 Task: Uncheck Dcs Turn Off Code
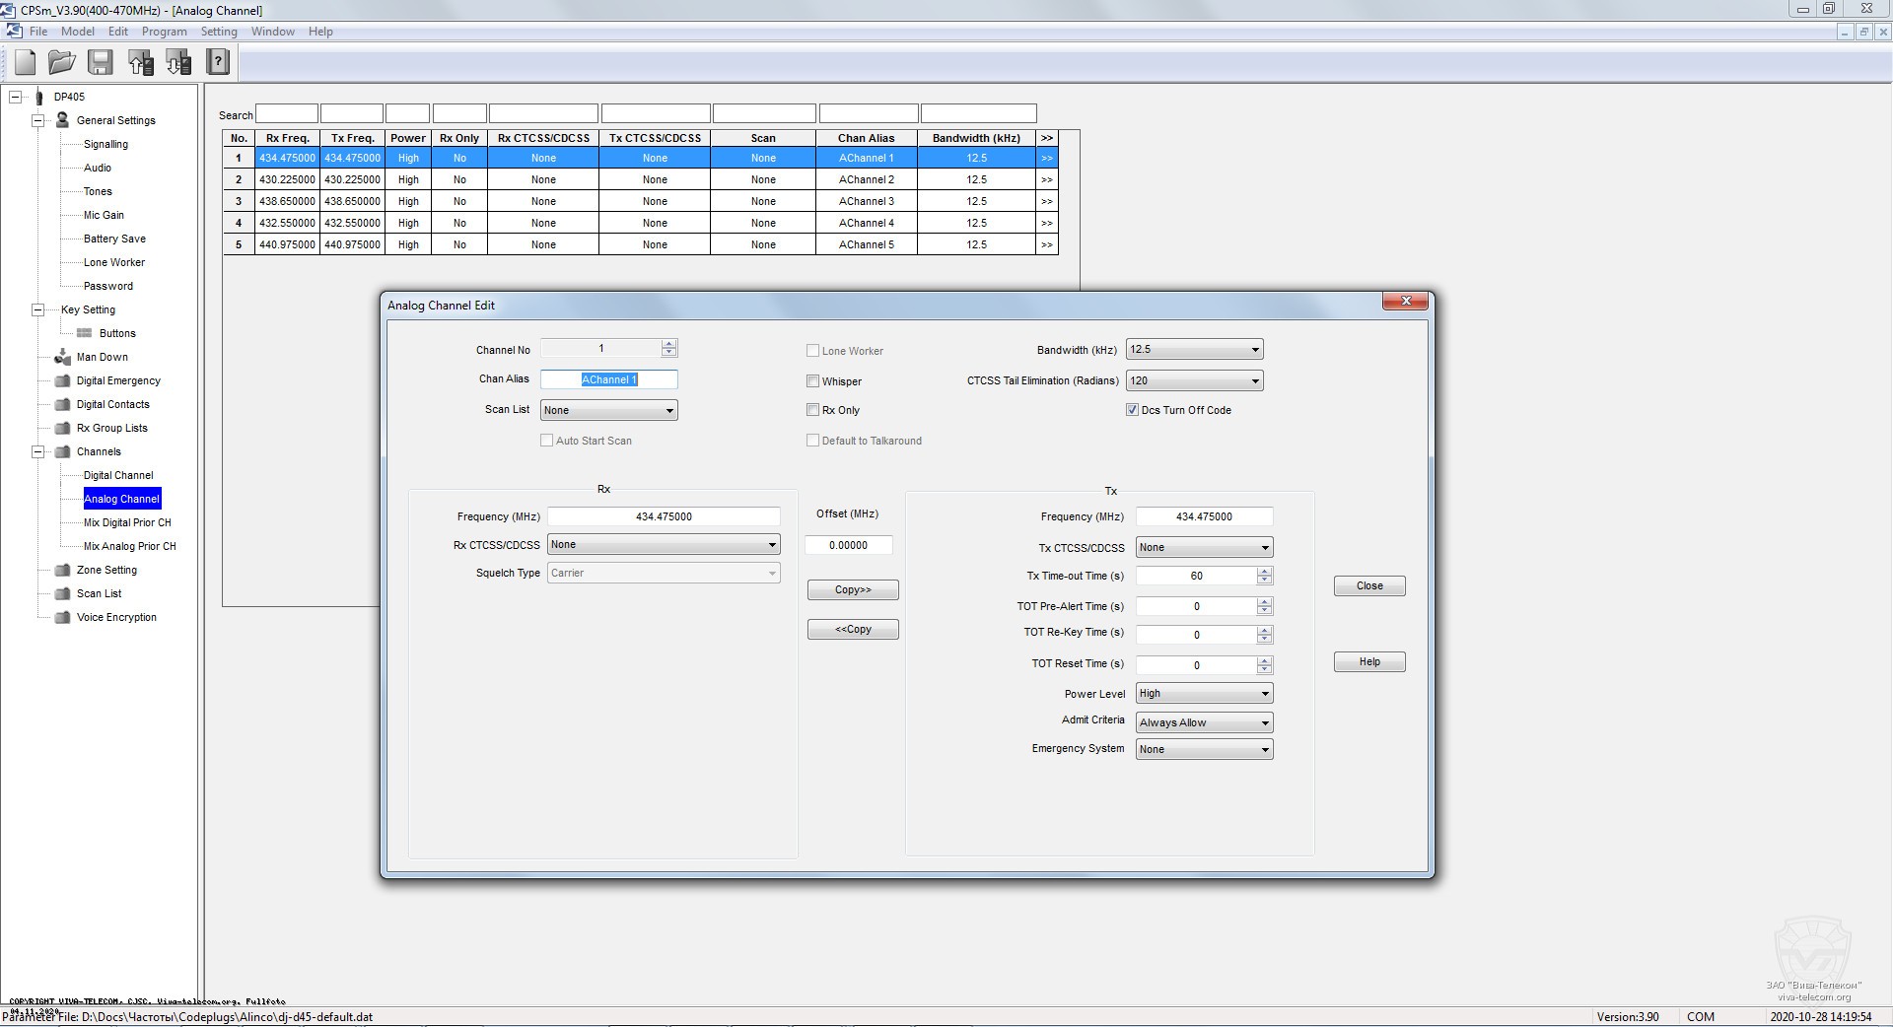click(x=1132, y=410)
